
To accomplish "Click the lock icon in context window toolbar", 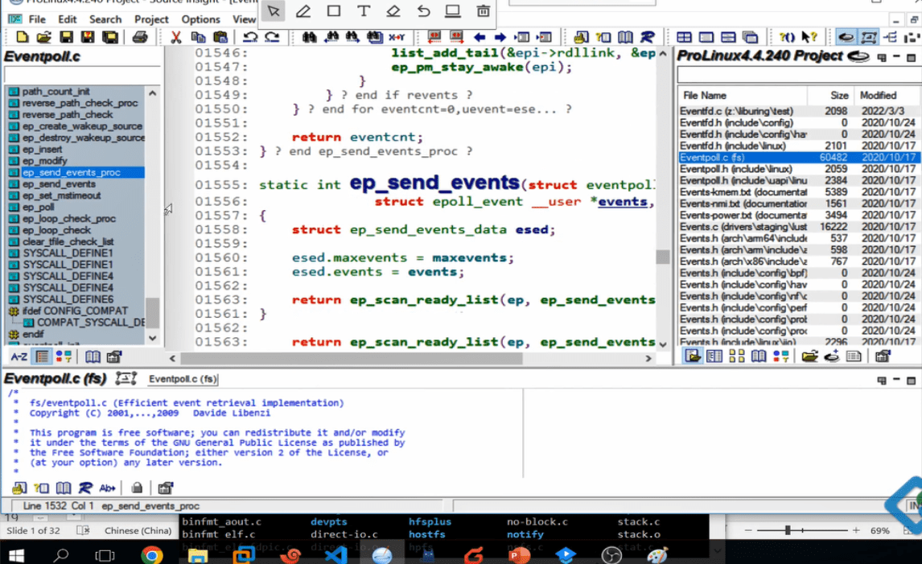I will 137,488.
